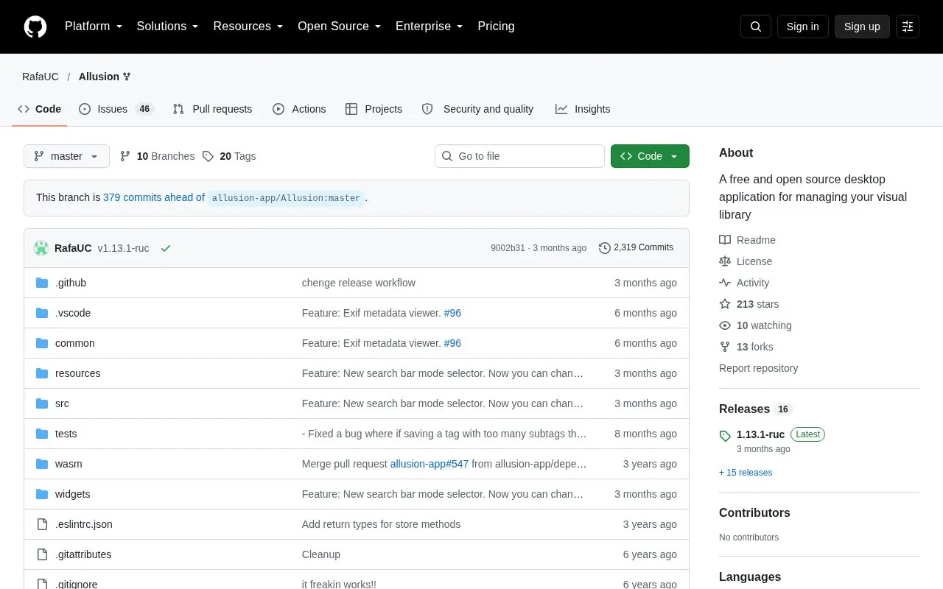
Task: Click the .github folder icon
Action: pos(42,283)
